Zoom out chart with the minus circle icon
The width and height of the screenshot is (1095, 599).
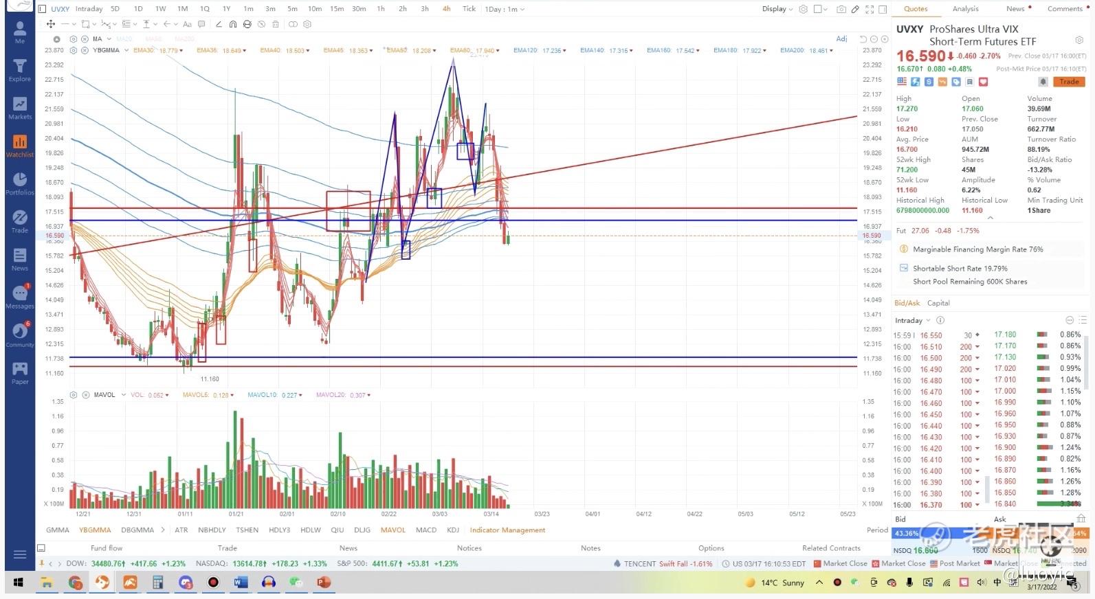pyautogui.click(x=874, y=39)
